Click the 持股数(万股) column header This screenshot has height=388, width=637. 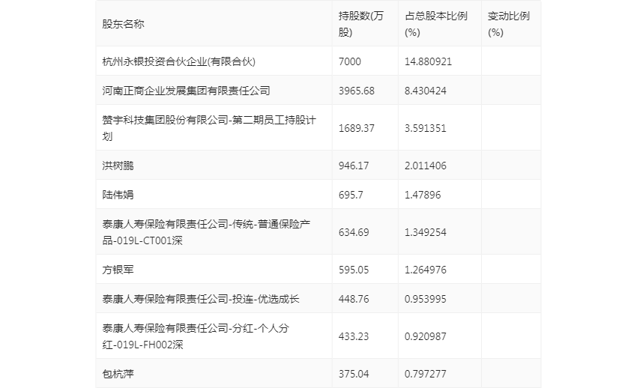(360, 24)
